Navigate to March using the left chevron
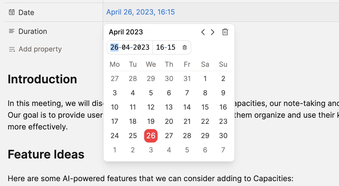This screenshot has height=186, width=339. click(203, 32)
